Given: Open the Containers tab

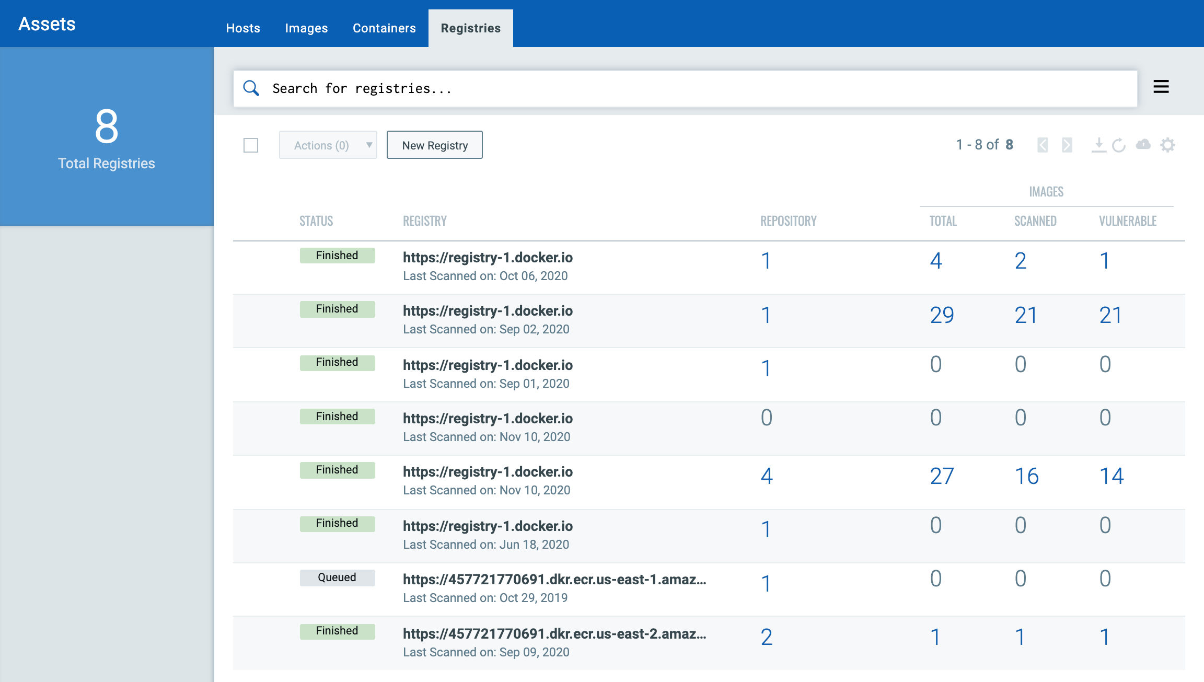Looking at the screenshot, I should (384, 28).
